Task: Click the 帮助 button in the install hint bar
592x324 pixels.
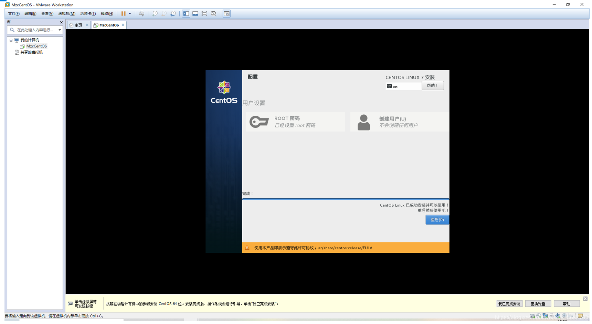Action: pyautogui.click(x=567, y=304)
